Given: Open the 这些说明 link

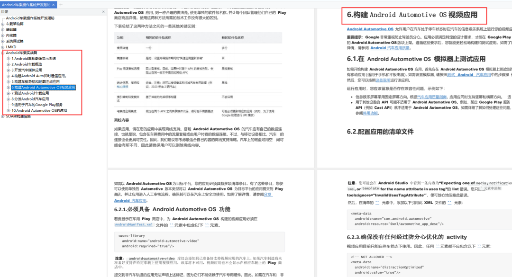Looking at the screenshot, I should coord(383,80).
